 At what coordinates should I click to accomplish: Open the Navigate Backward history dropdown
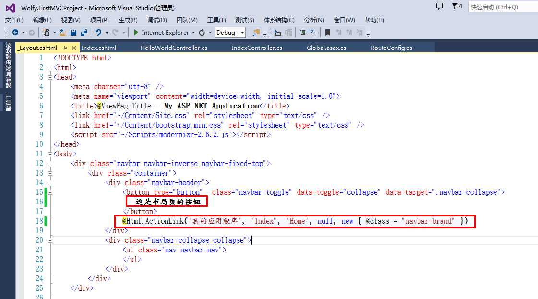[x=24, y=33]
